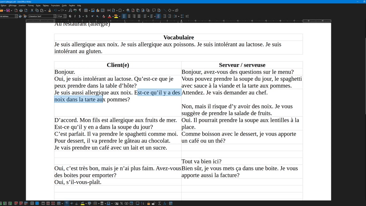Screen dimensions: 366x206
Task: Click the Insert Image icon
Action: (93, 11)
